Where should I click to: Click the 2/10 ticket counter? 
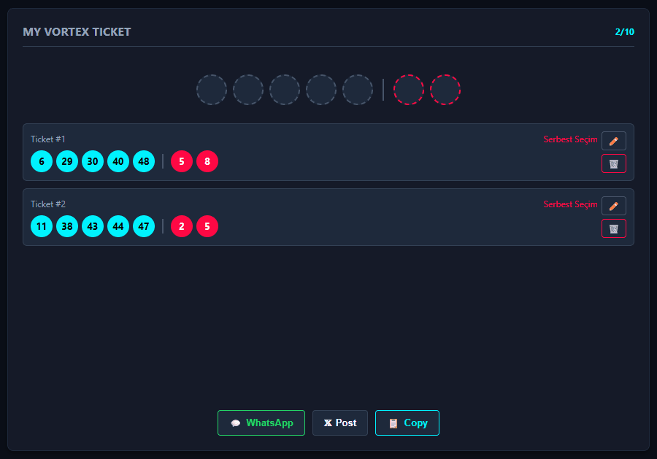(624, 32)
